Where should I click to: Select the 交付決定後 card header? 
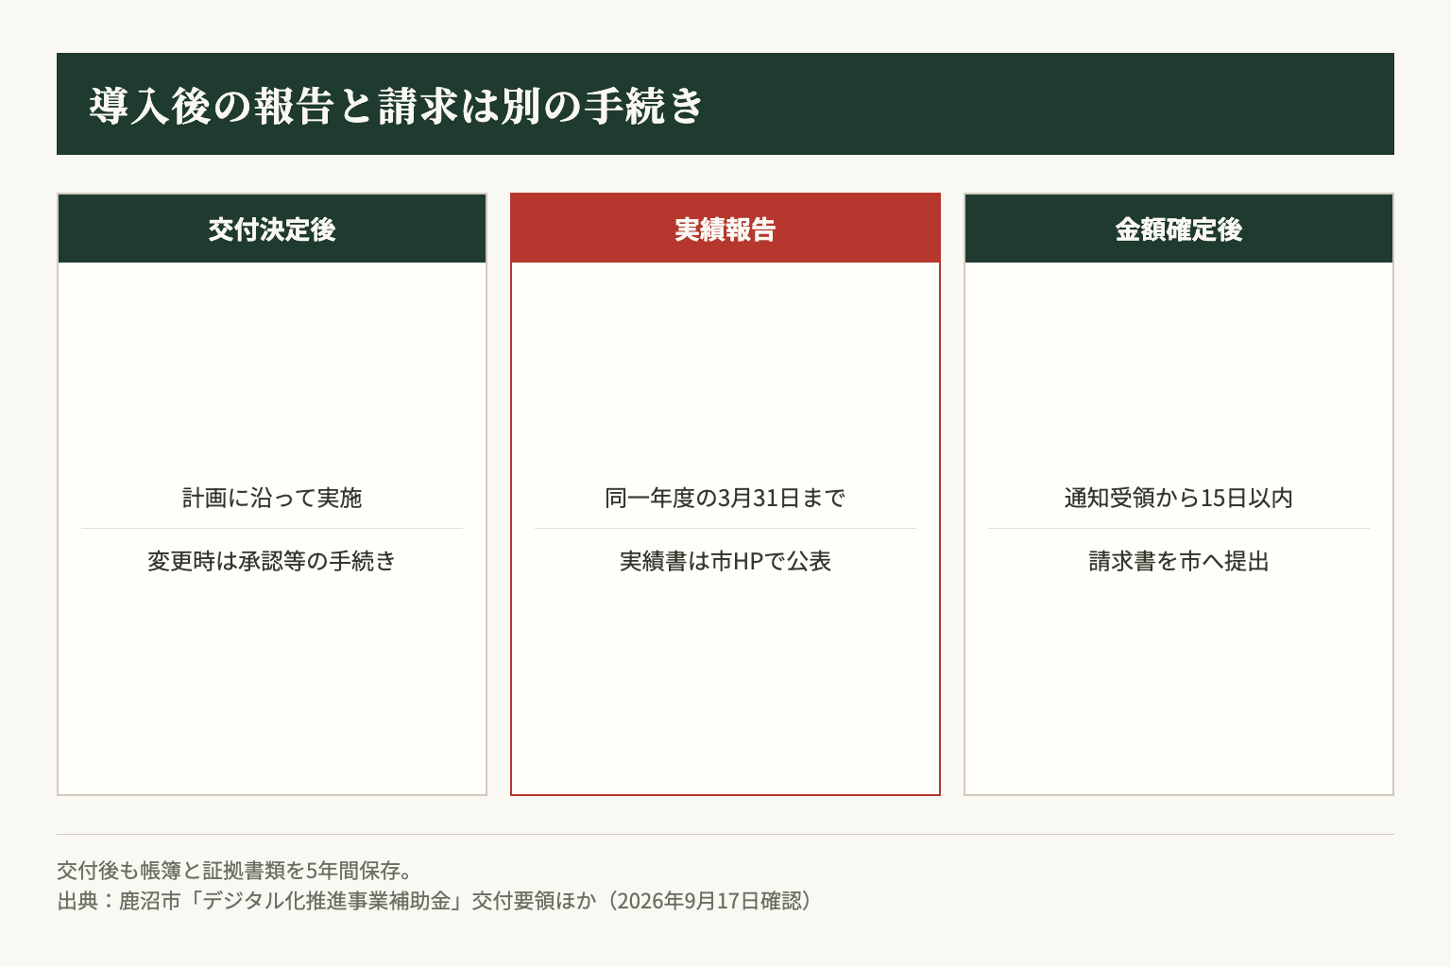click(x=272, y=229)
